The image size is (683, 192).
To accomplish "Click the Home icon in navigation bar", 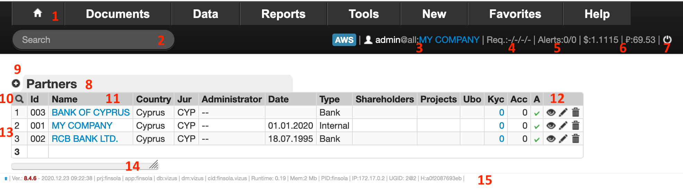I will click(x=37, y=13).
